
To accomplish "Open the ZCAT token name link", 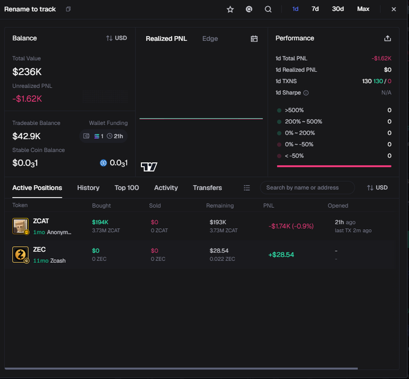I will [41, 221].
